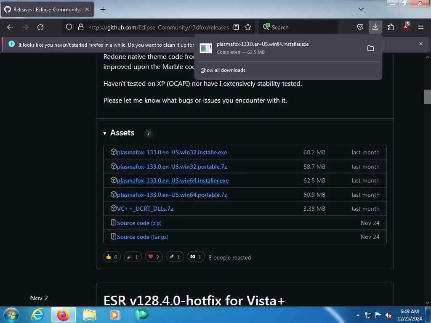Screen dimensions: 431x323
Task: Click the green round taskbar icon
Action: click(142, 315)
